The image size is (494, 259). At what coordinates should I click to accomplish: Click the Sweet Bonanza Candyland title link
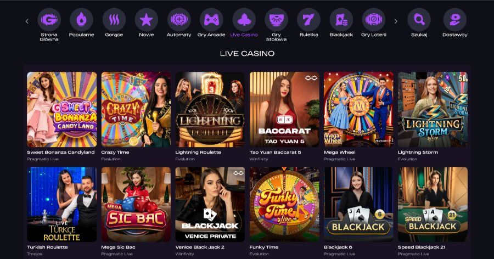coord(61,152)
